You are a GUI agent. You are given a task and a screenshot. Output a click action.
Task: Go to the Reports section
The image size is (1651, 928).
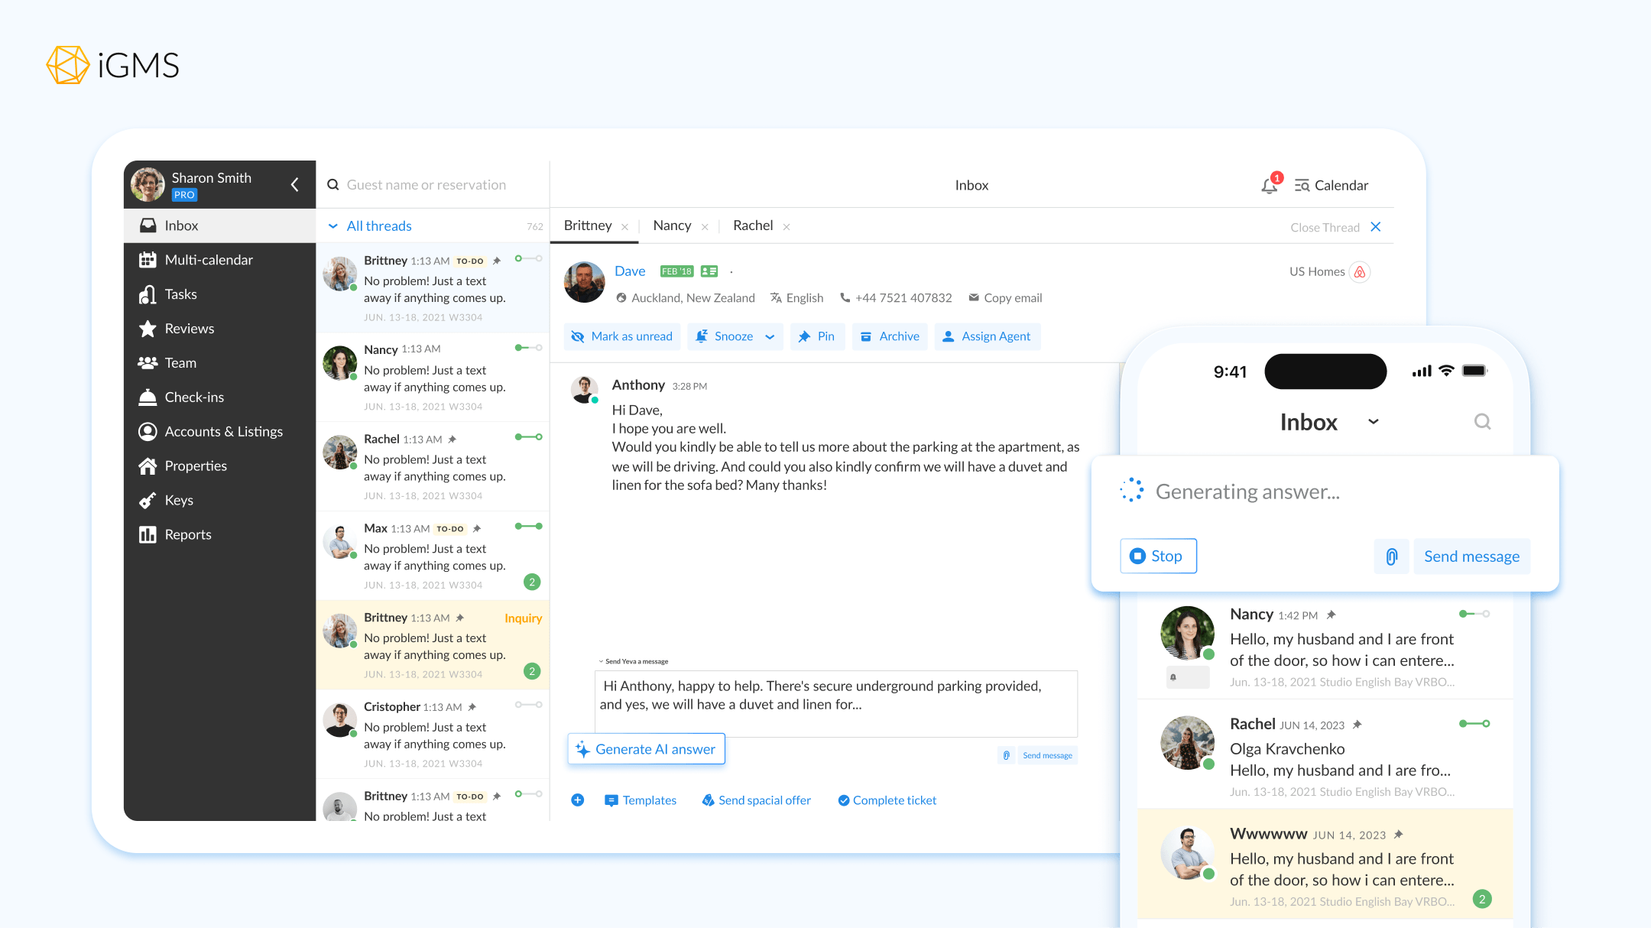pos(187,534)
